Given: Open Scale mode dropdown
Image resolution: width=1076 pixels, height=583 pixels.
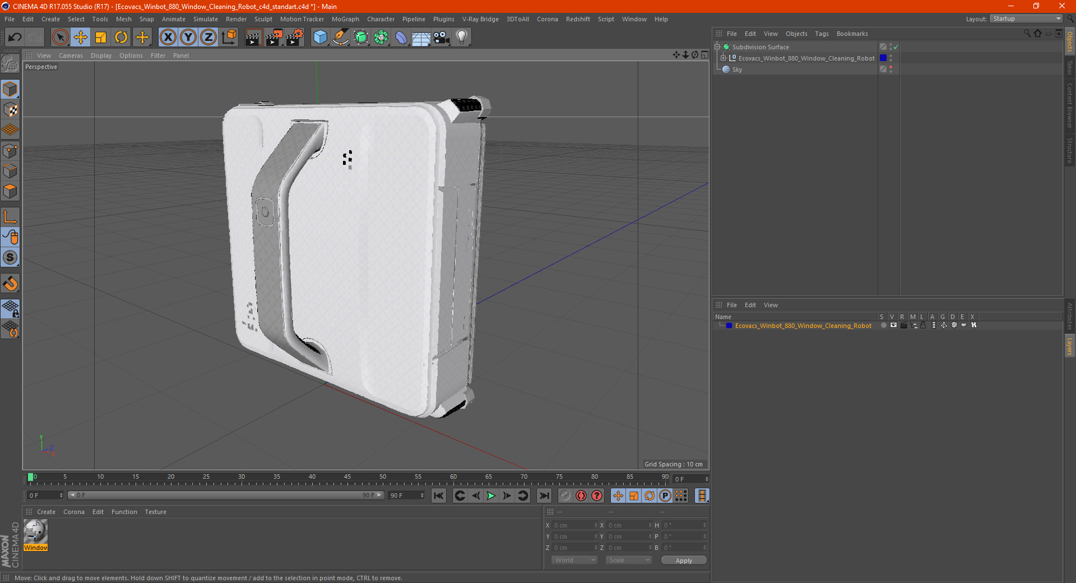Looking at the screenshot, I should tap(629, 560).
